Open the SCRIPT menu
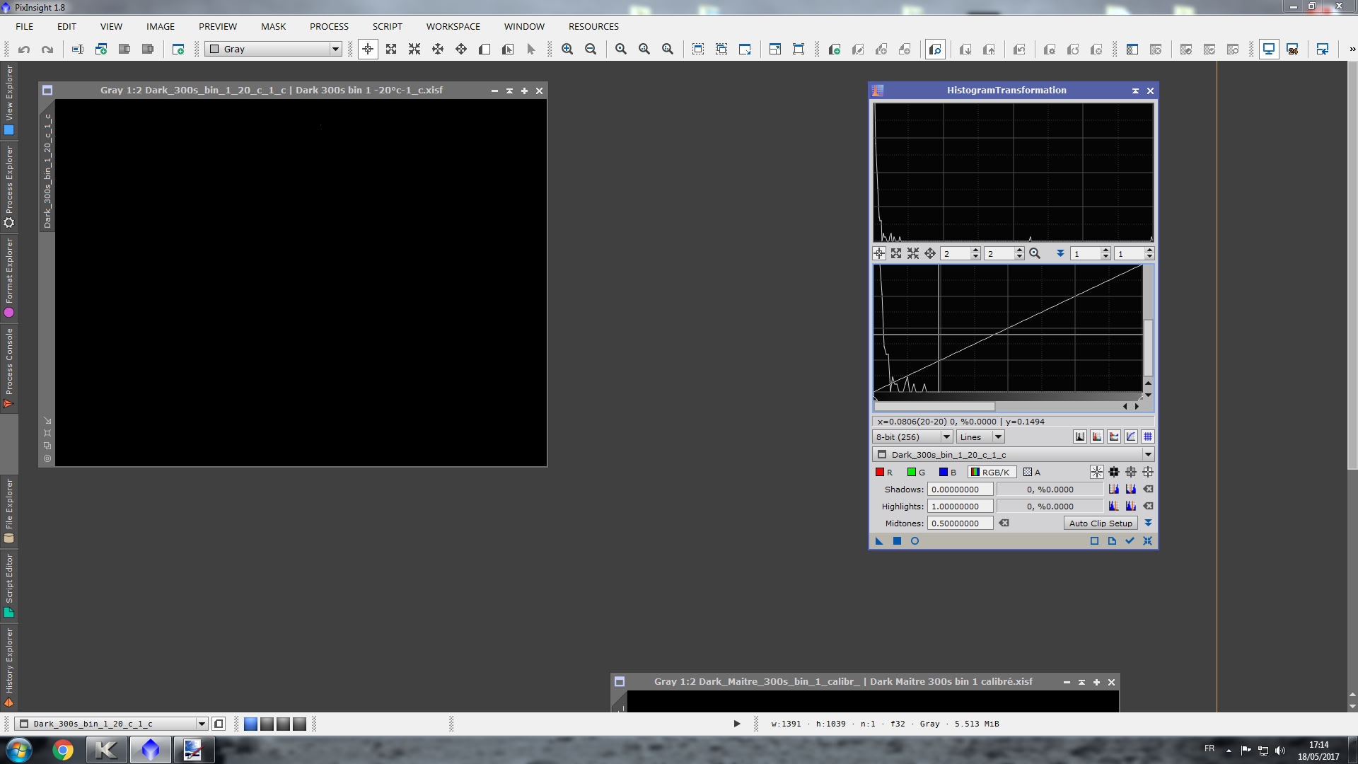The width and height of the screenshot is (1358, 764). (387, 26)
